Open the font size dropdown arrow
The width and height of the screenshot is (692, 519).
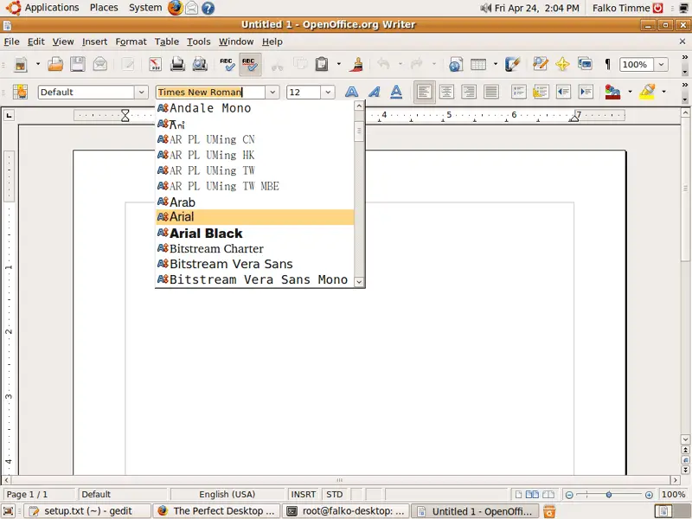[328, 93]
